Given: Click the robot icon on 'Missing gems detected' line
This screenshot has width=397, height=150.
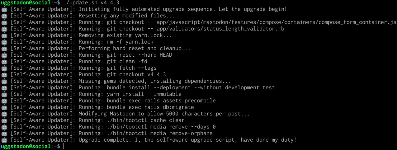Looking at the screenshot, I should point(4,81).
